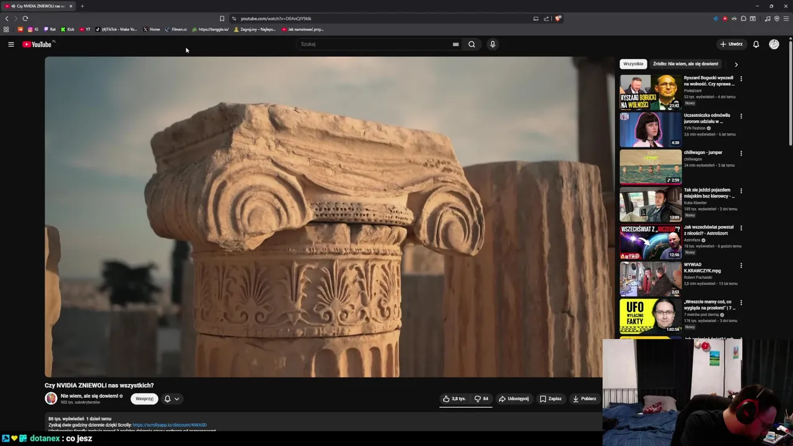This screenshot has height=446, width=793.
Task: Open channel name Nie wiem, ale się dowiem!
Action: [89, 396]
